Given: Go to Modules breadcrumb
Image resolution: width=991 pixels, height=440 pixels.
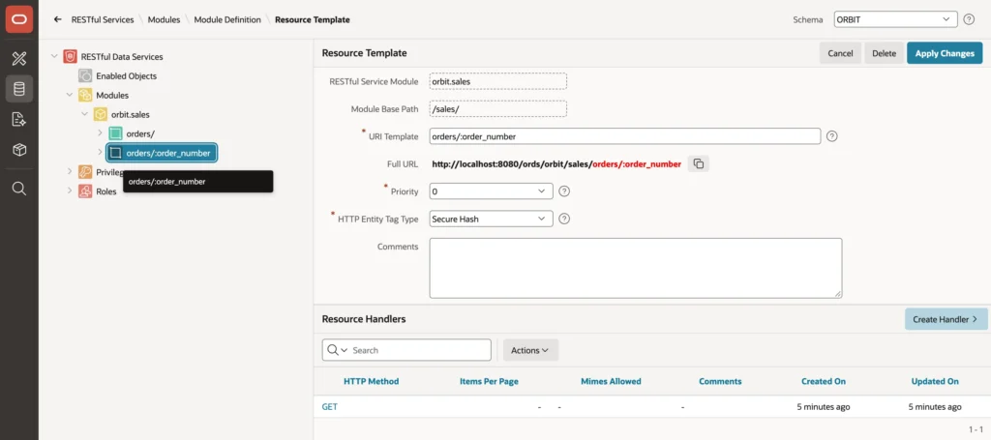Looking at the screenshot, I should tap(164, 19).
